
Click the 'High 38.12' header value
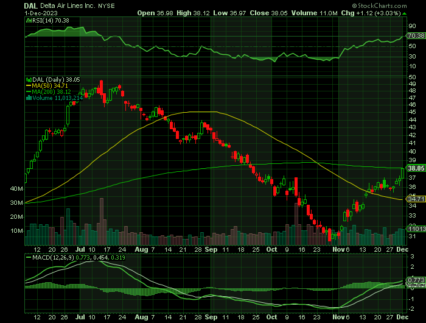pos(193,13)
